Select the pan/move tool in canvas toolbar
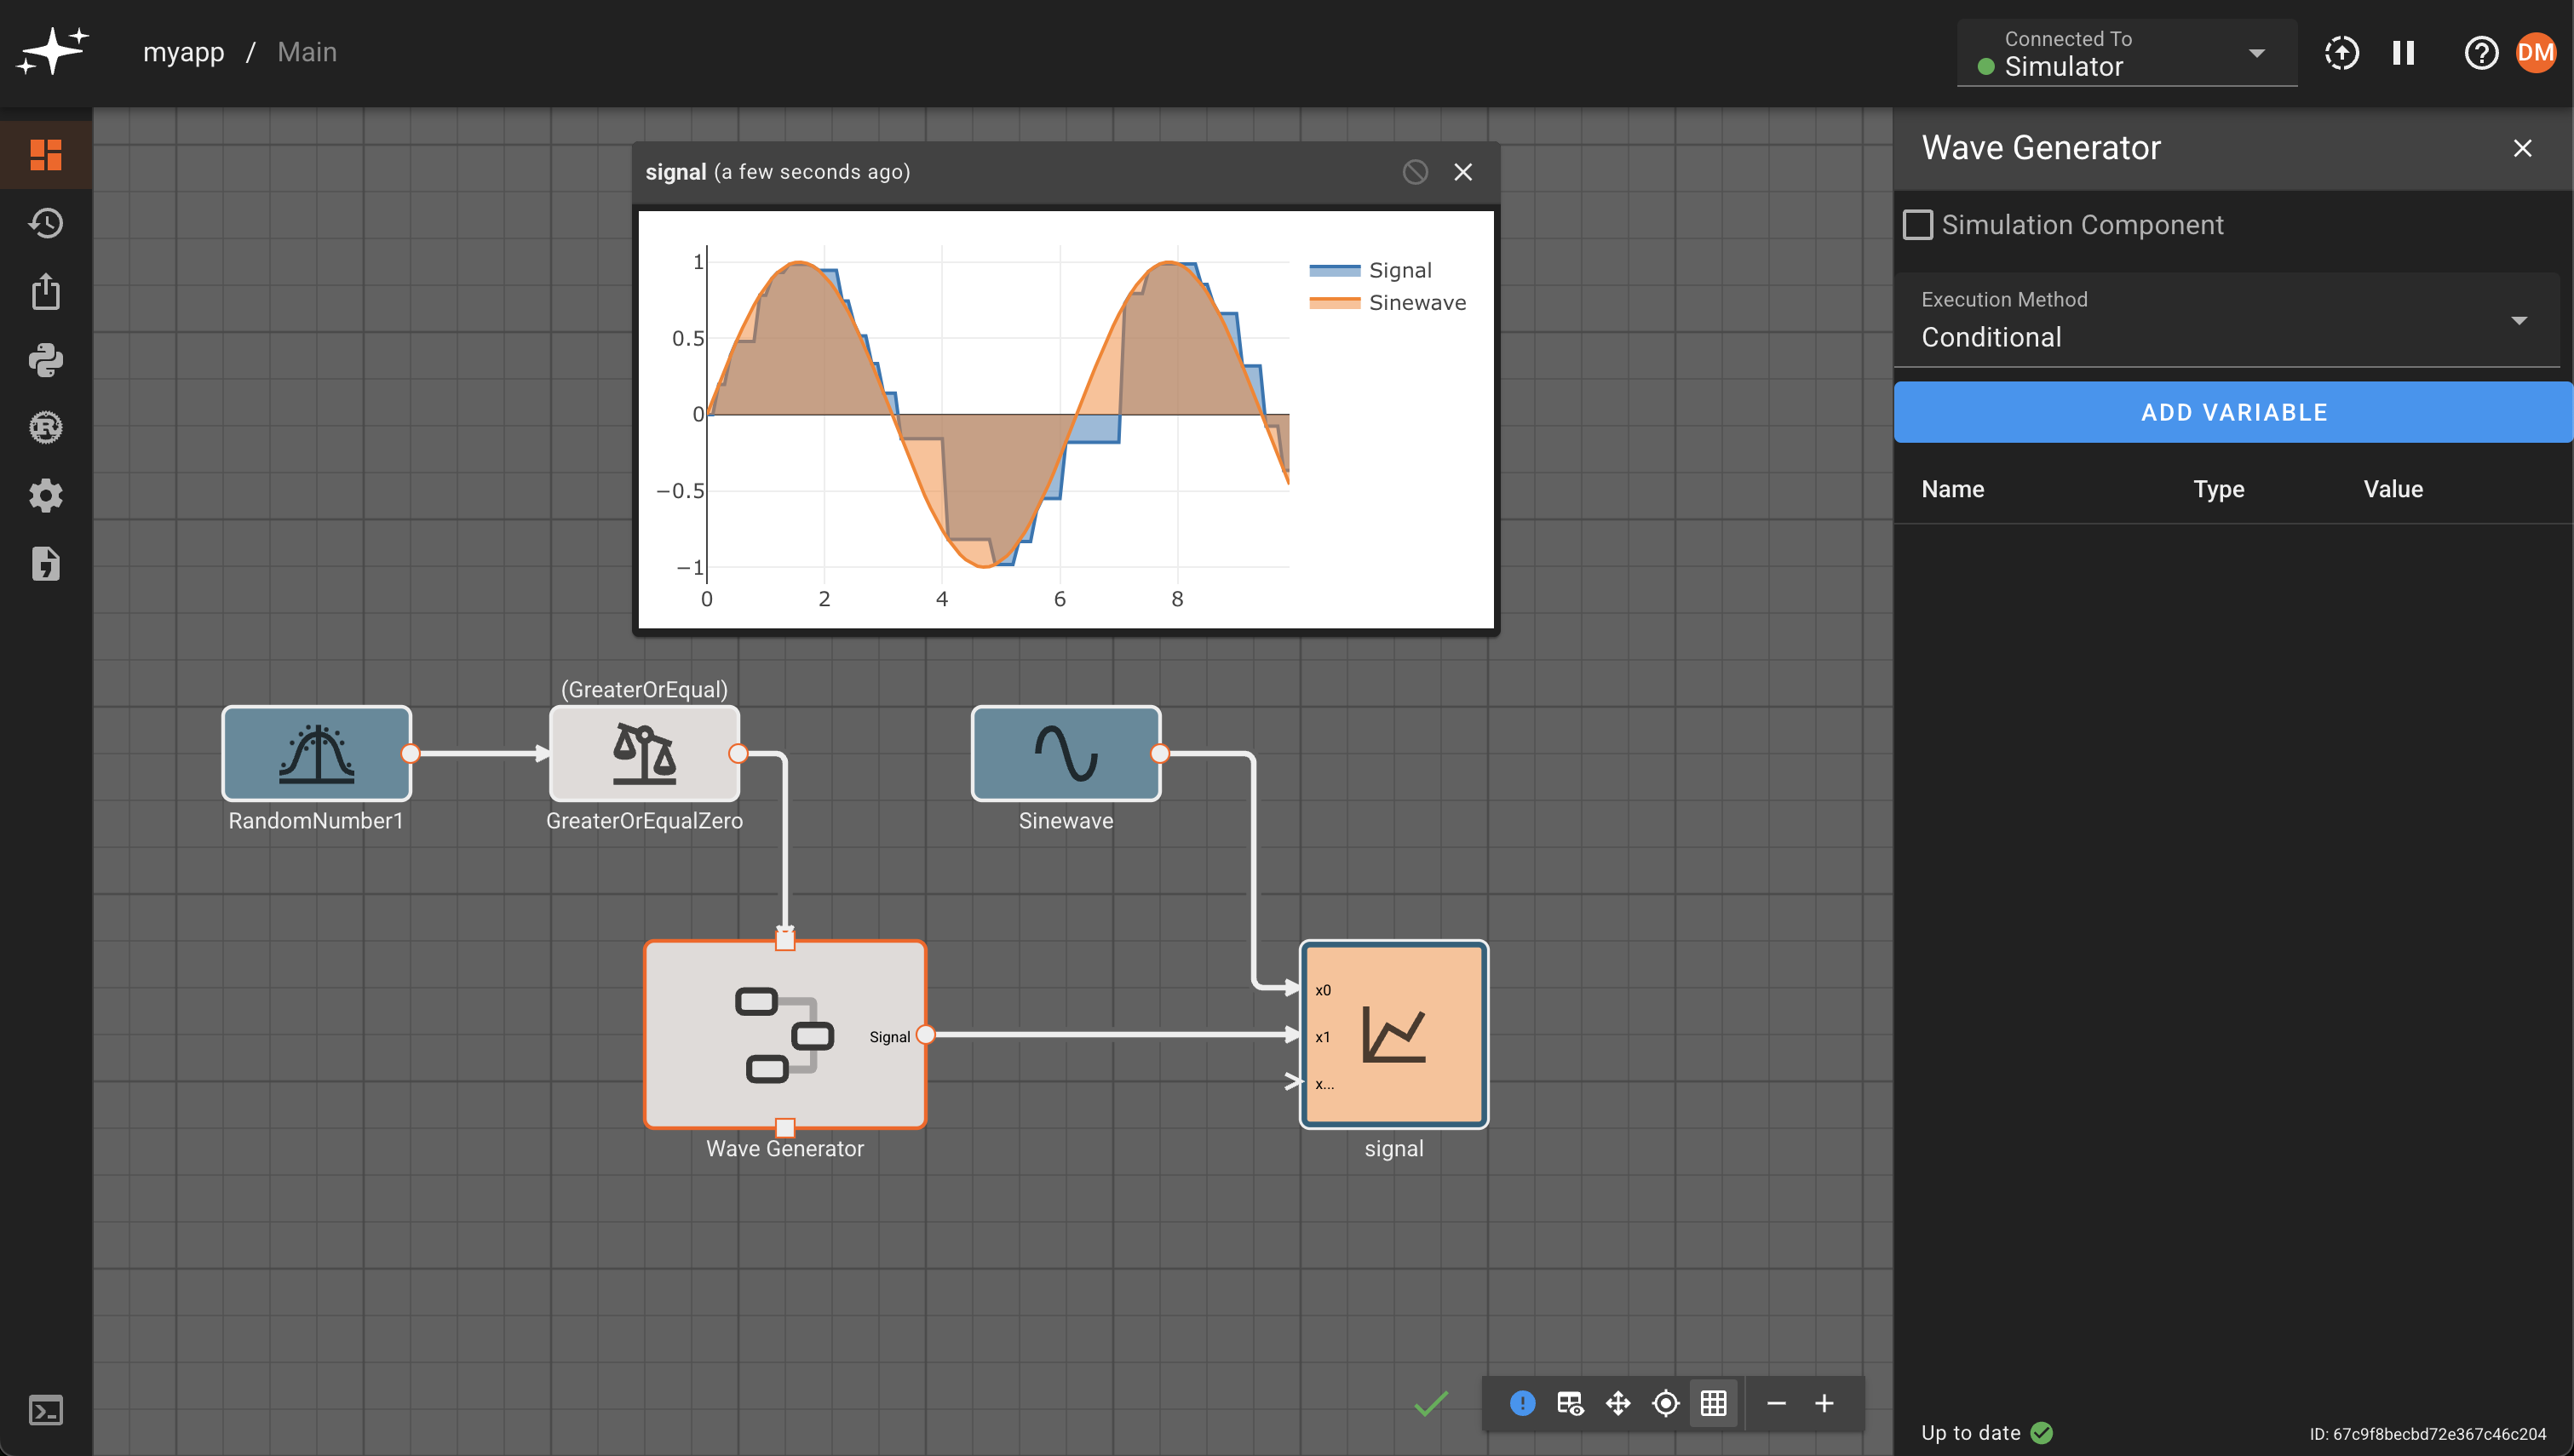Screen dimensions: 2574x1456 click(x=1618, y=1404)
